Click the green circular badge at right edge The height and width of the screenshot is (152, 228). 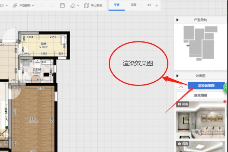click(x=225, y=87)
